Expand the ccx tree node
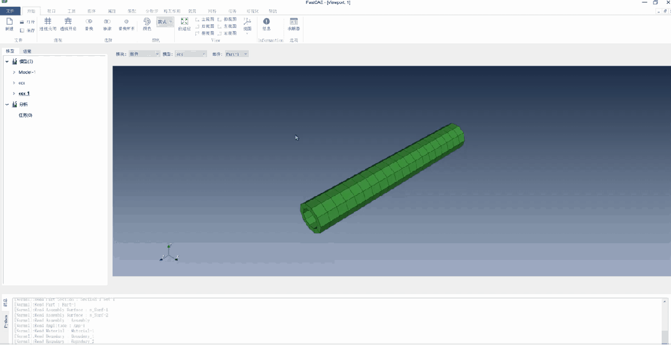The height and width of the screenshot is (345, 671). click(14, 83)
